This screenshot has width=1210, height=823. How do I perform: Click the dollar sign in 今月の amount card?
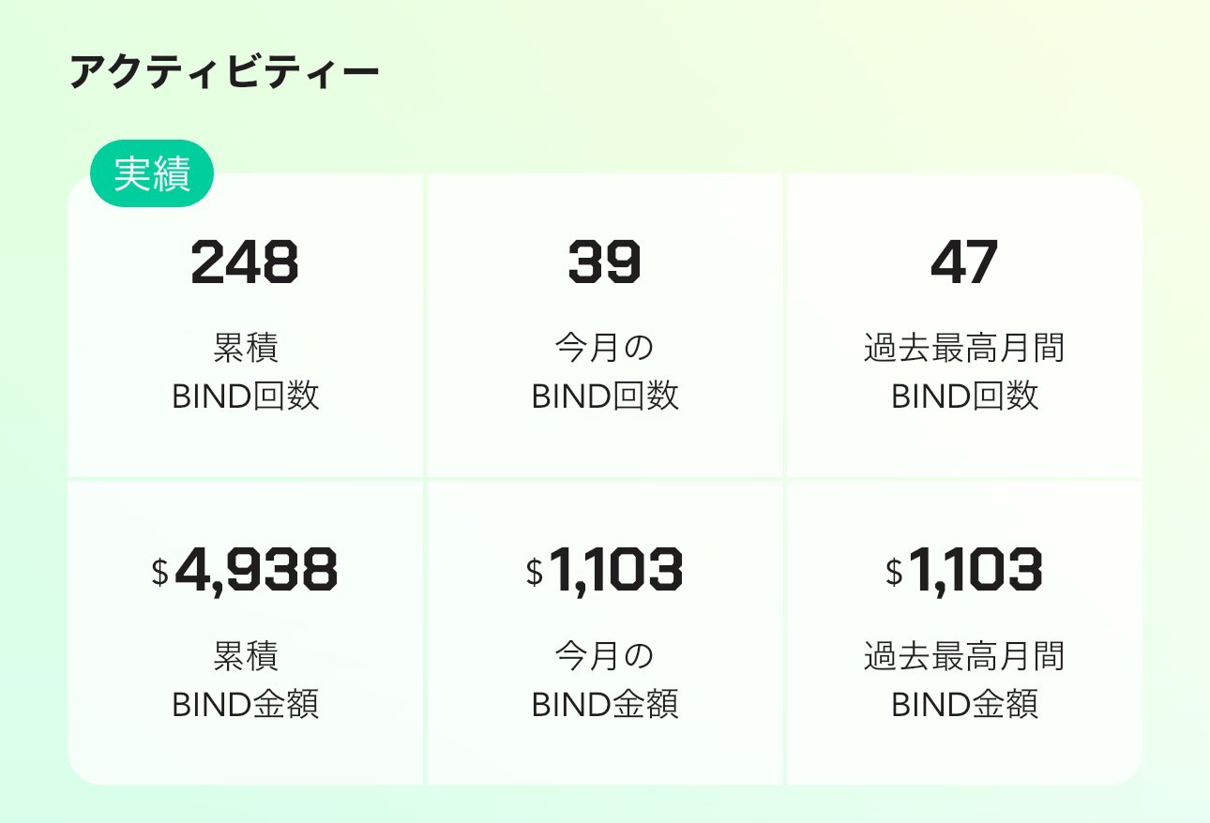click(x=535, y=573)
